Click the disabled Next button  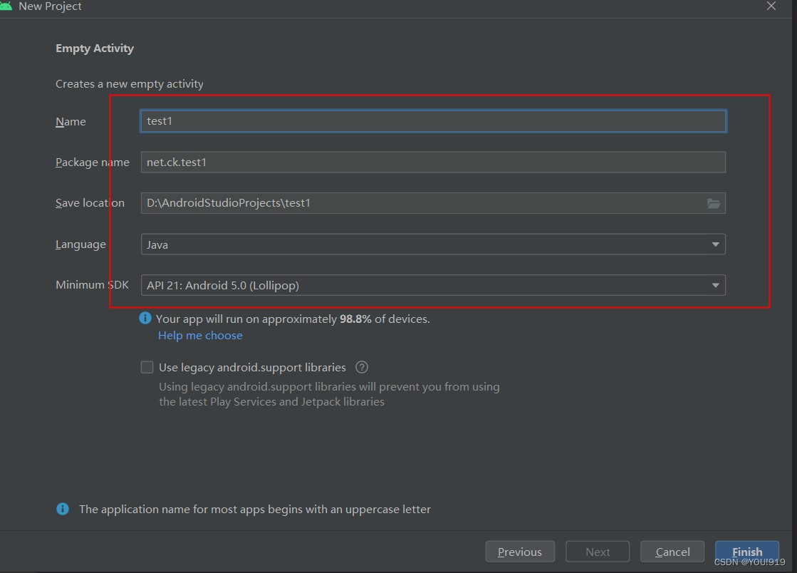tap(598, 552)
